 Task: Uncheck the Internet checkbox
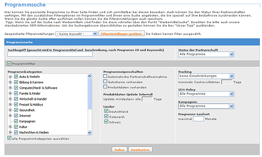point(16,116)
